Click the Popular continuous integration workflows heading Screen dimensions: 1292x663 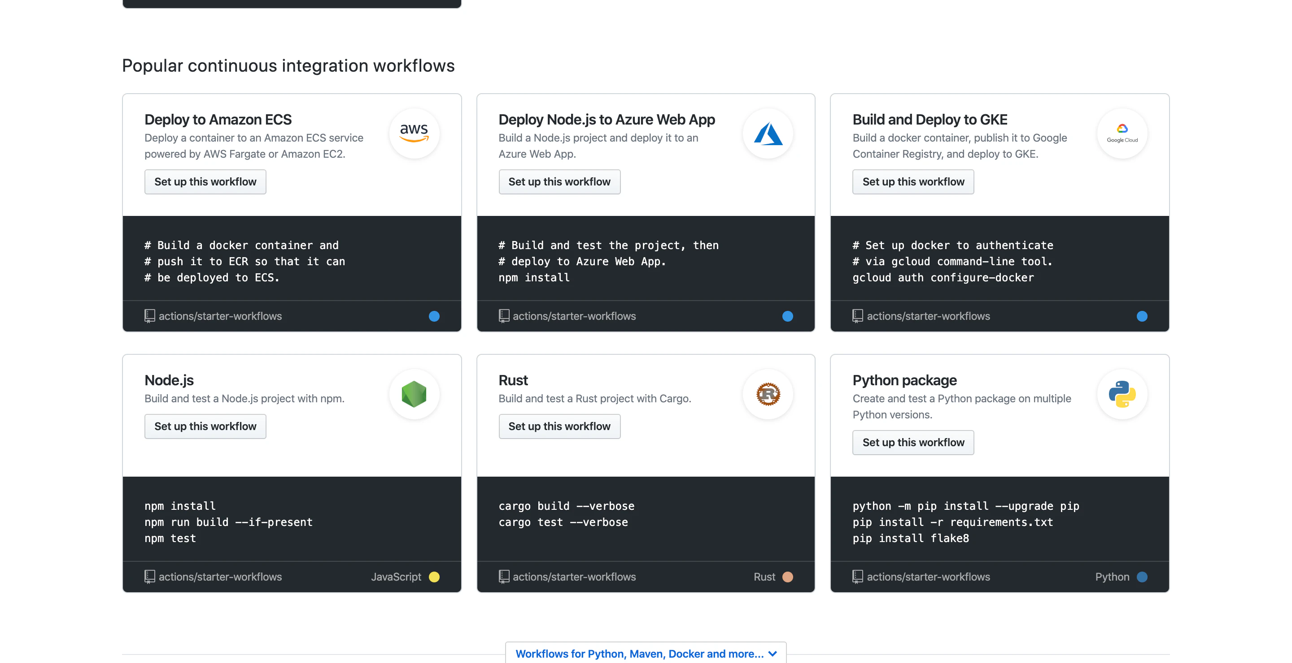288,65
